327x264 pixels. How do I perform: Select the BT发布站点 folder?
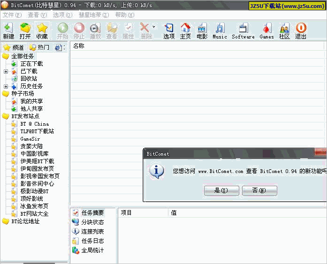click(25, 116)
